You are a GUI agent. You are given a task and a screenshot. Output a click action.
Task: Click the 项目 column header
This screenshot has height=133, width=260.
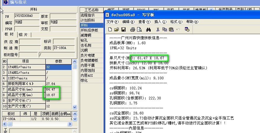coord(26,61)
